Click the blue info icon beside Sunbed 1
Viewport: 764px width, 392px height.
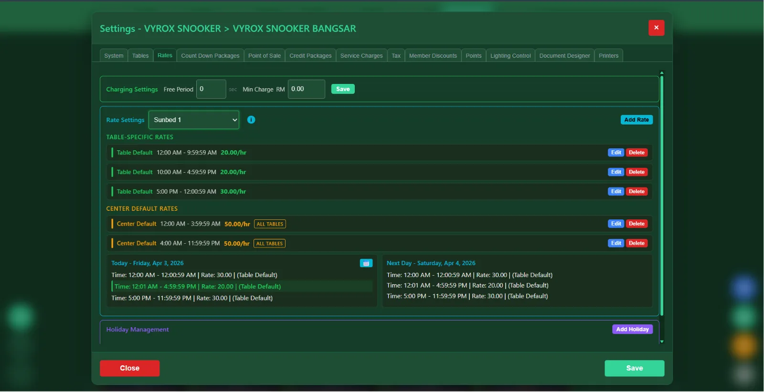click(251, 120)
